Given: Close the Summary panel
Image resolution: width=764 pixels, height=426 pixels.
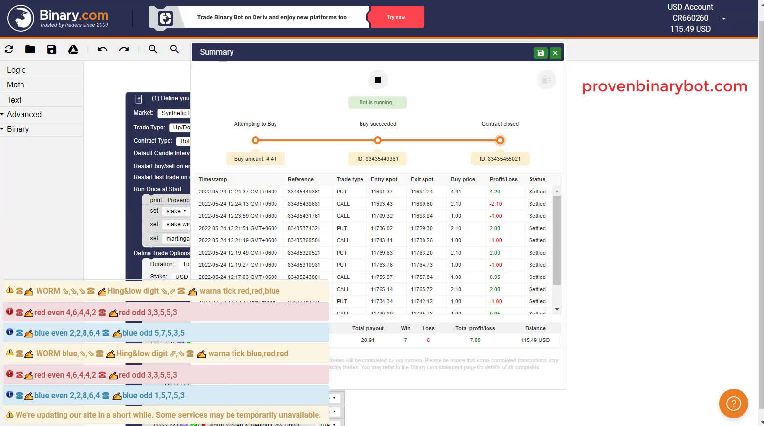Looking at the screenshot, I should tap(555, 53).
